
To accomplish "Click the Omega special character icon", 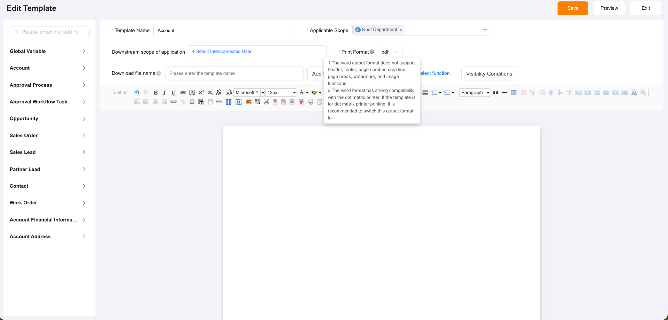I will click(192, 102).
